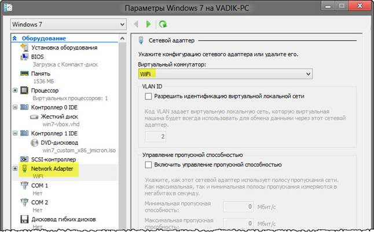Click the SCSI controller icon
Viewport: 374px width, 232px height.
coord(24,159)
